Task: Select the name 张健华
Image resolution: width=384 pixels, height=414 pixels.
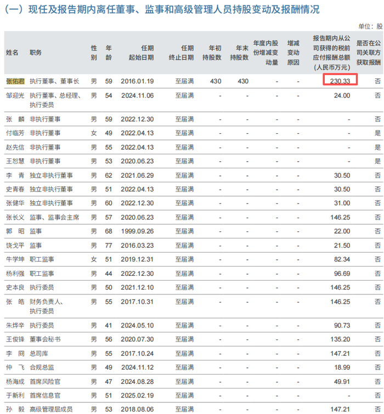Action: [x=15, y=203]
